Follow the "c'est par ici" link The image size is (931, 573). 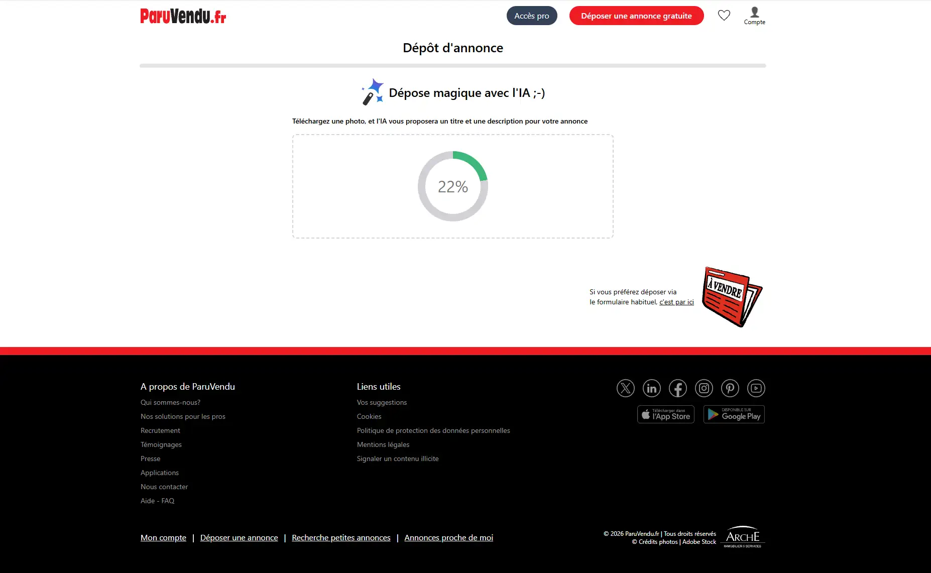(x=676, y=302)
